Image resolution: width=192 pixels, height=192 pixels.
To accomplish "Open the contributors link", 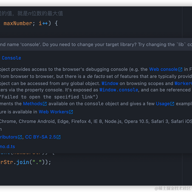I will point(9,137).
